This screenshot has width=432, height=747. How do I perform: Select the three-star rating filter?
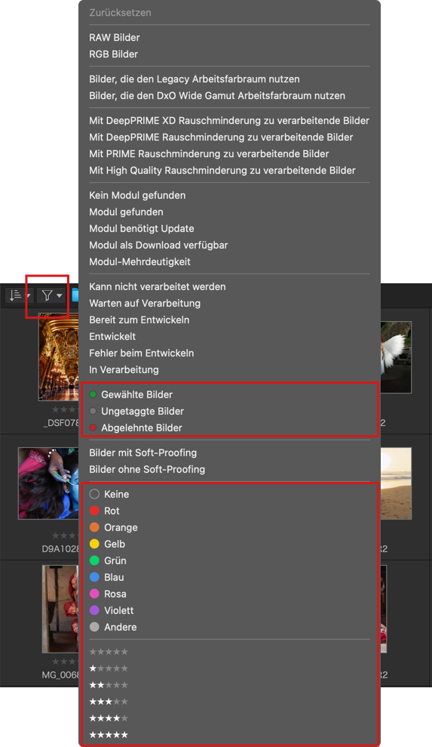(x=109, y=702)
